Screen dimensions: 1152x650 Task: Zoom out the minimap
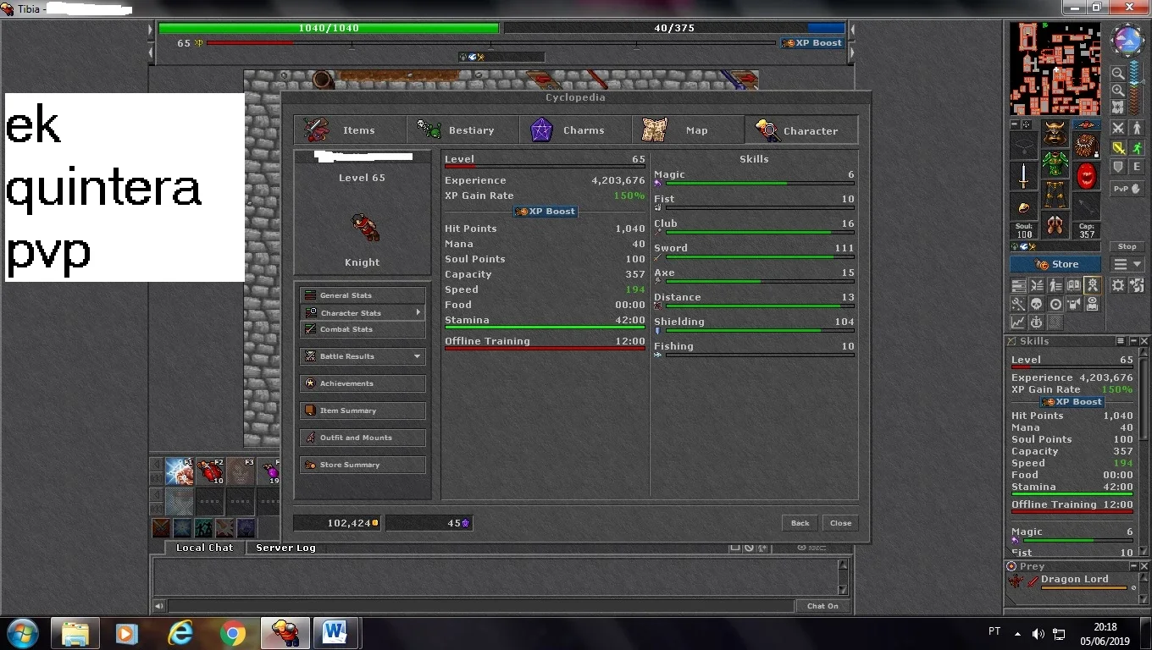(x=1118, y=73)
